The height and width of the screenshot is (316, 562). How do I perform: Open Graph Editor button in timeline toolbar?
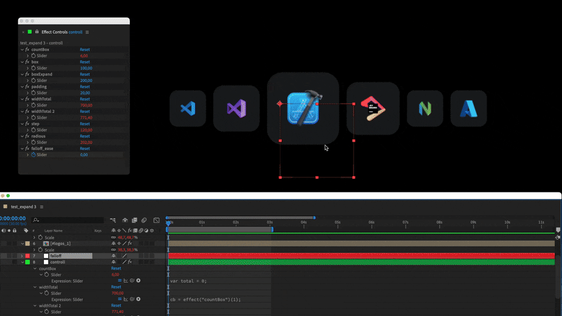point(157,220)
